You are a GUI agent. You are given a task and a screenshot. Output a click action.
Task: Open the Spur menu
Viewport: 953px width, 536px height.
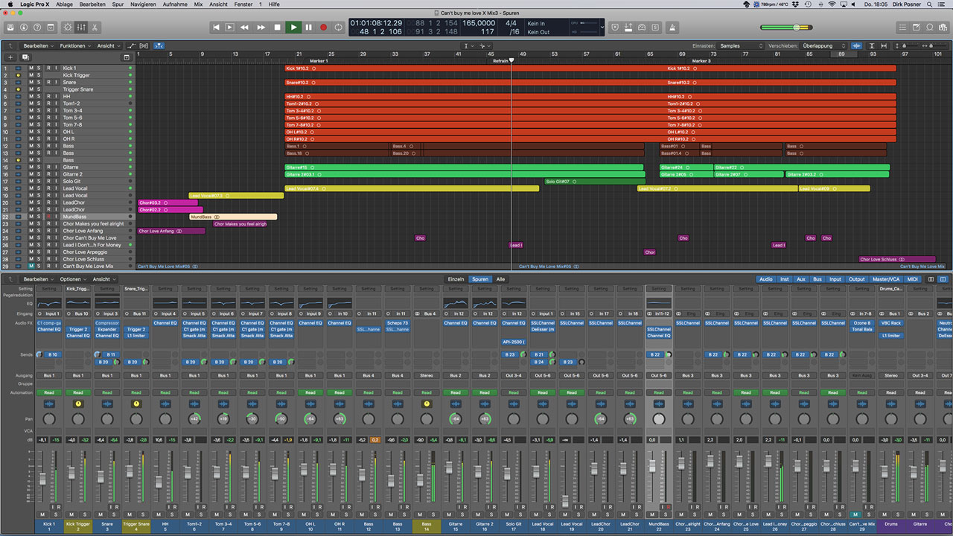click(x=119, y=4)
